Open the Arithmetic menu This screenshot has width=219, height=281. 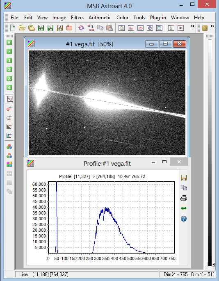click(100, 18)
